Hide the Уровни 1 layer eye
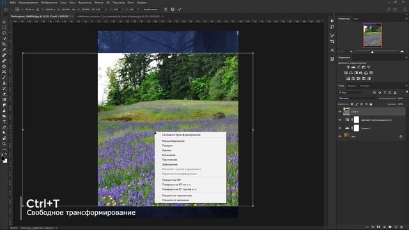409x230 pixels. [x=340, y=128]
